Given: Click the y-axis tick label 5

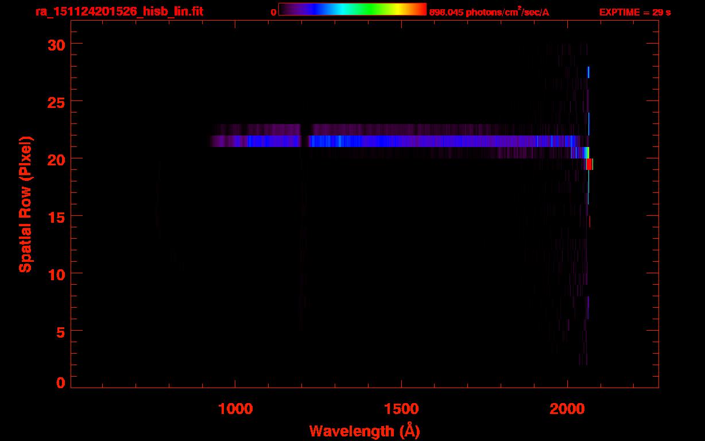Looking at the screenshot, I should (x=60, y=331).
